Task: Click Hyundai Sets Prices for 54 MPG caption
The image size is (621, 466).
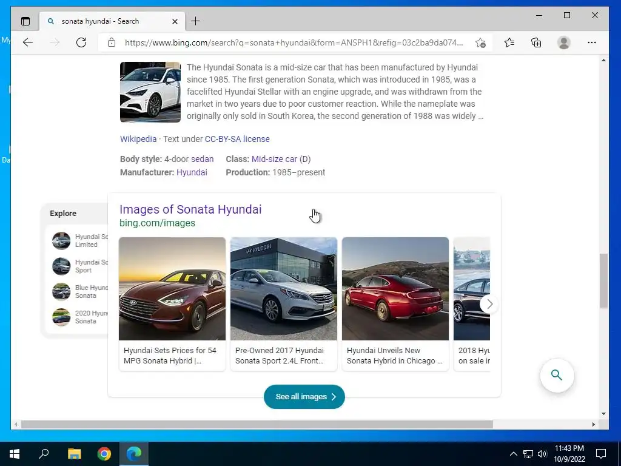Action: click(x=170, y=356)
